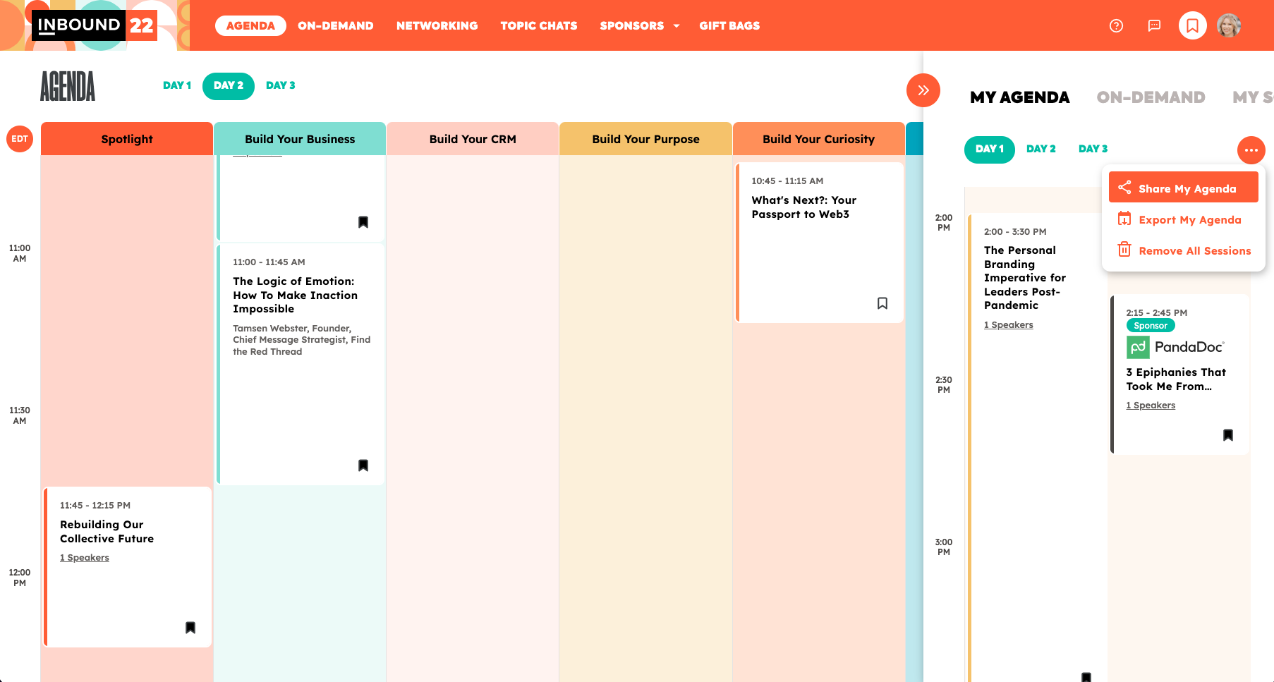Select Remove All Sessions
Screen dimensions: 1274x682
(x=1184, y=250)
